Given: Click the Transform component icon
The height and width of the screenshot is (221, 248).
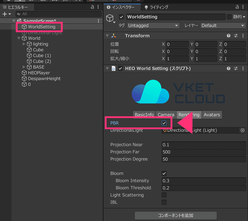Looking at the screenshot, I should [x=113, y=36].
